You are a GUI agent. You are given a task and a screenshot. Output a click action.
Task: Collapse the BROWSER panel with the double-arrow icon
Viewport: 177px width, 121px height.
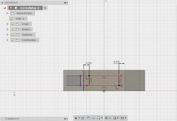point(2,3)
